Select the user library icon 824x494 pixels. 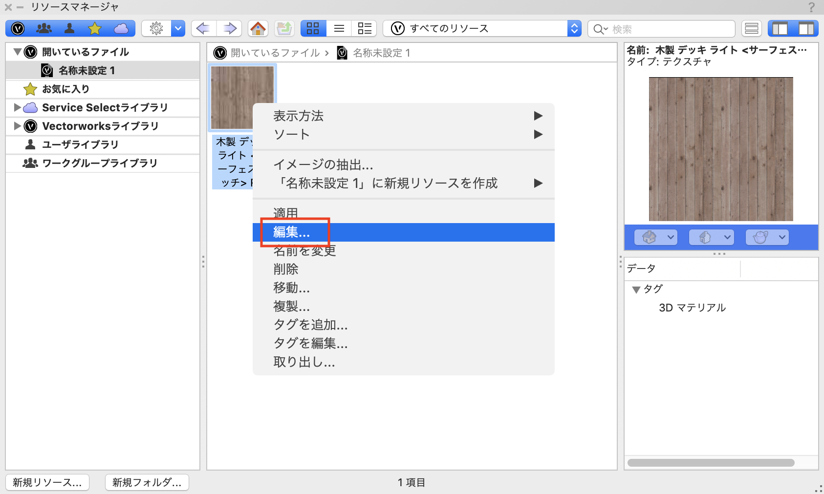coord(69,28)
